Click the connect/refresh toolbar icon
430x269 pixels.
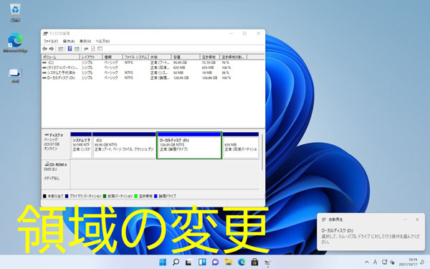(x=86, y=49)
